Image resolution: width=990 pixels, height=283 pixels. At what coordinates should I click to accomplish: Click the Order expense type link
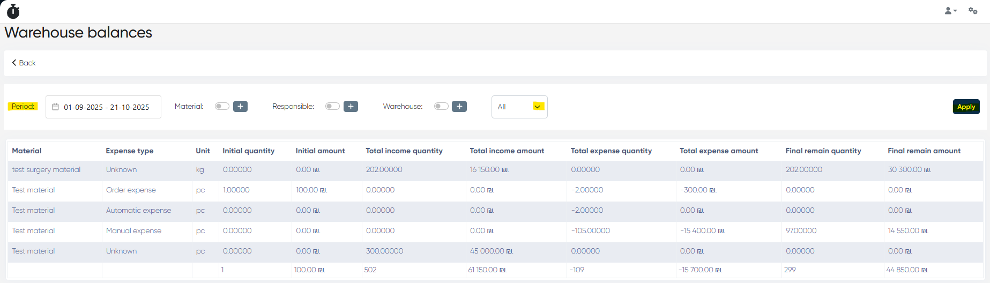131,190
